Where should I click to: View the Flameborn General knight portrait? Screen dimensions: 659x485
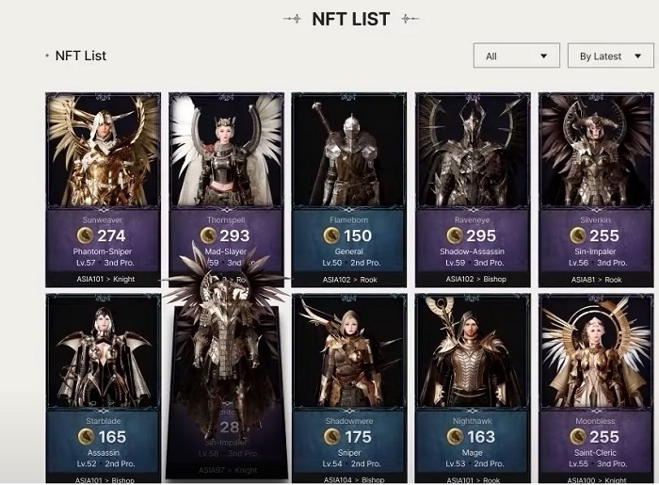coord(348,151)
